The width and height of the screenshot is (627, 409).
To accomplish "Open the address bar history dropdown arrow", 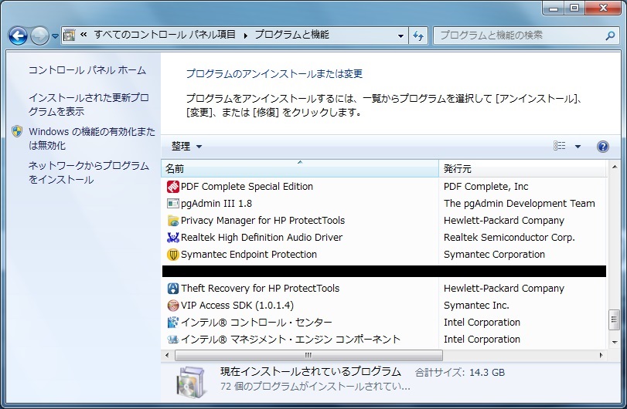I will pos(400,35).
